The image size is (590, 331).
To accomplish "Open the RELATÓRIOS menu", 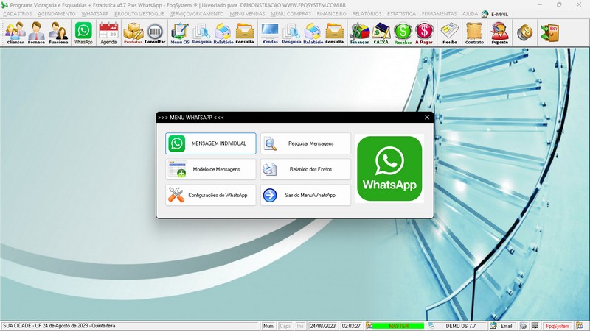I will (x=367, y=14).
